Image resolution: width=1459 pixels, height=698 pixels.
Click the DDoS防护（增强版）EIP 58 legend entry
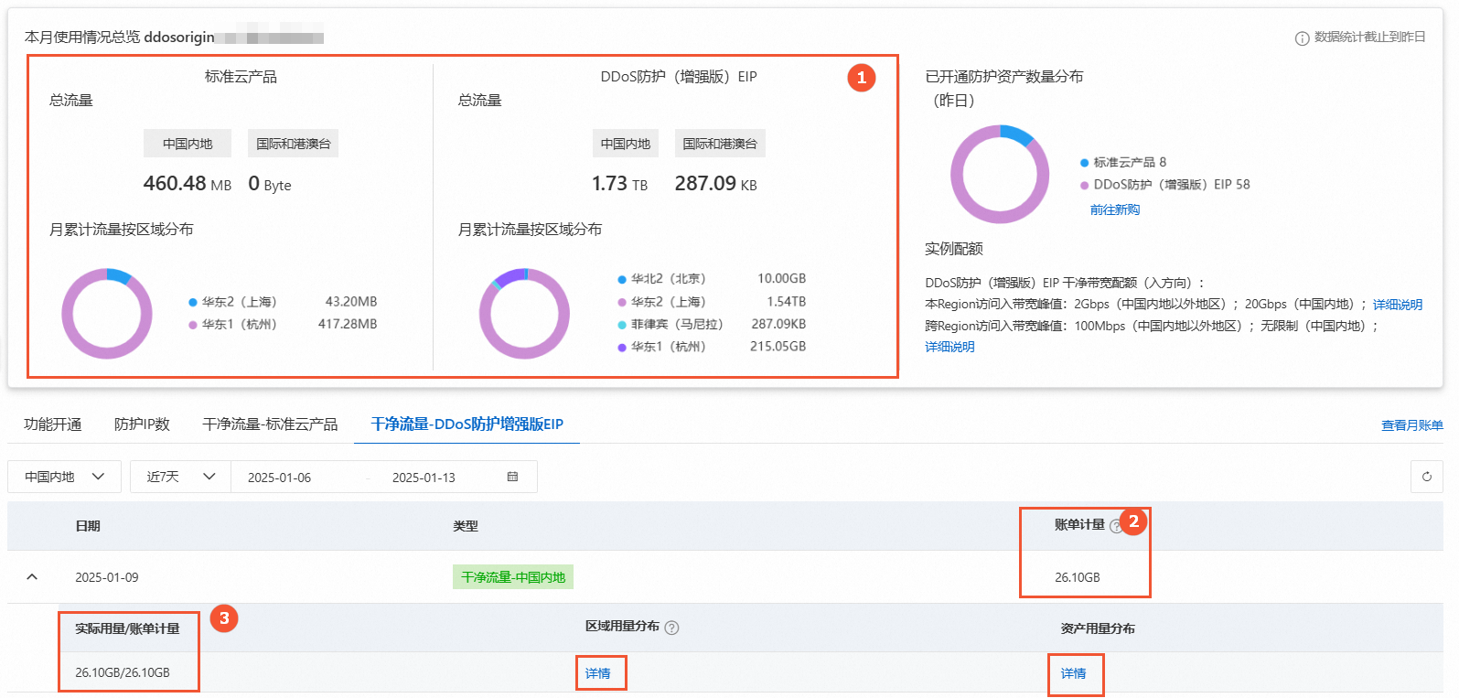click(1165, 185)
